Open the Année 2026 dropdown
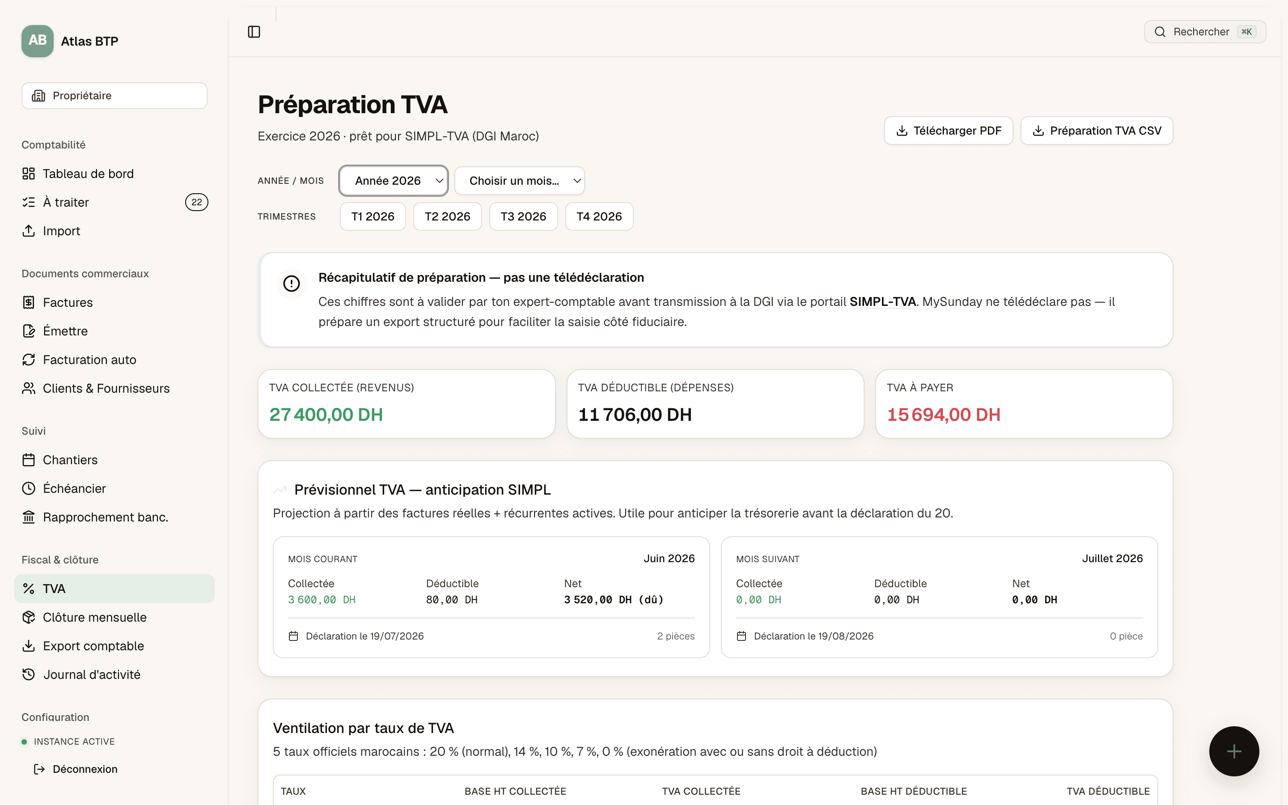This screenshot has height=805, width=1288. (394, 181)
